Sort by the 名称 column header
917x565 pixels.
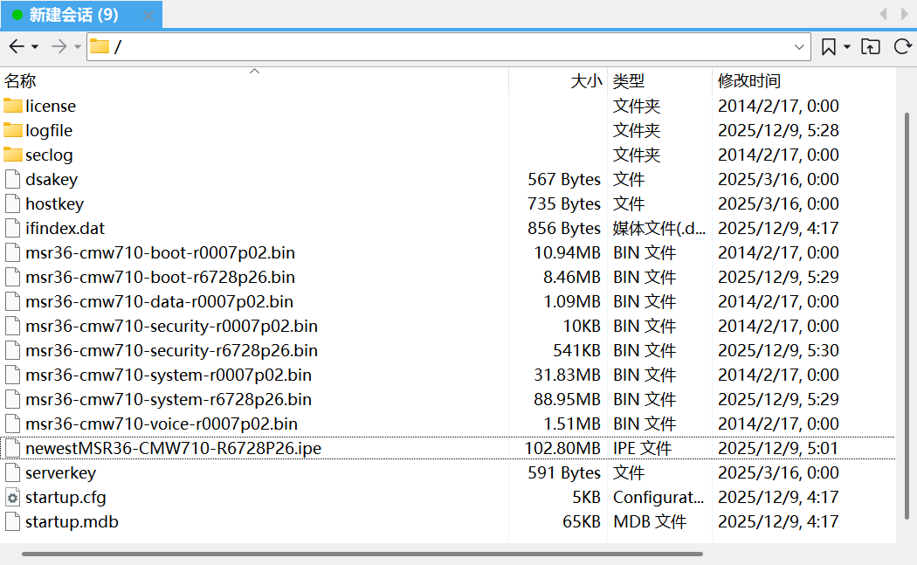pyautogui.click(x=20, y=81)
